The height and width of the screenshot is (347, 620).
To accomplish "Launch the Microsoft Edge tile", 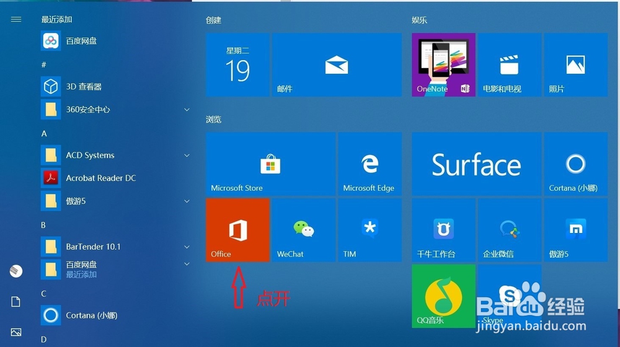I will [x=370, y=164].
